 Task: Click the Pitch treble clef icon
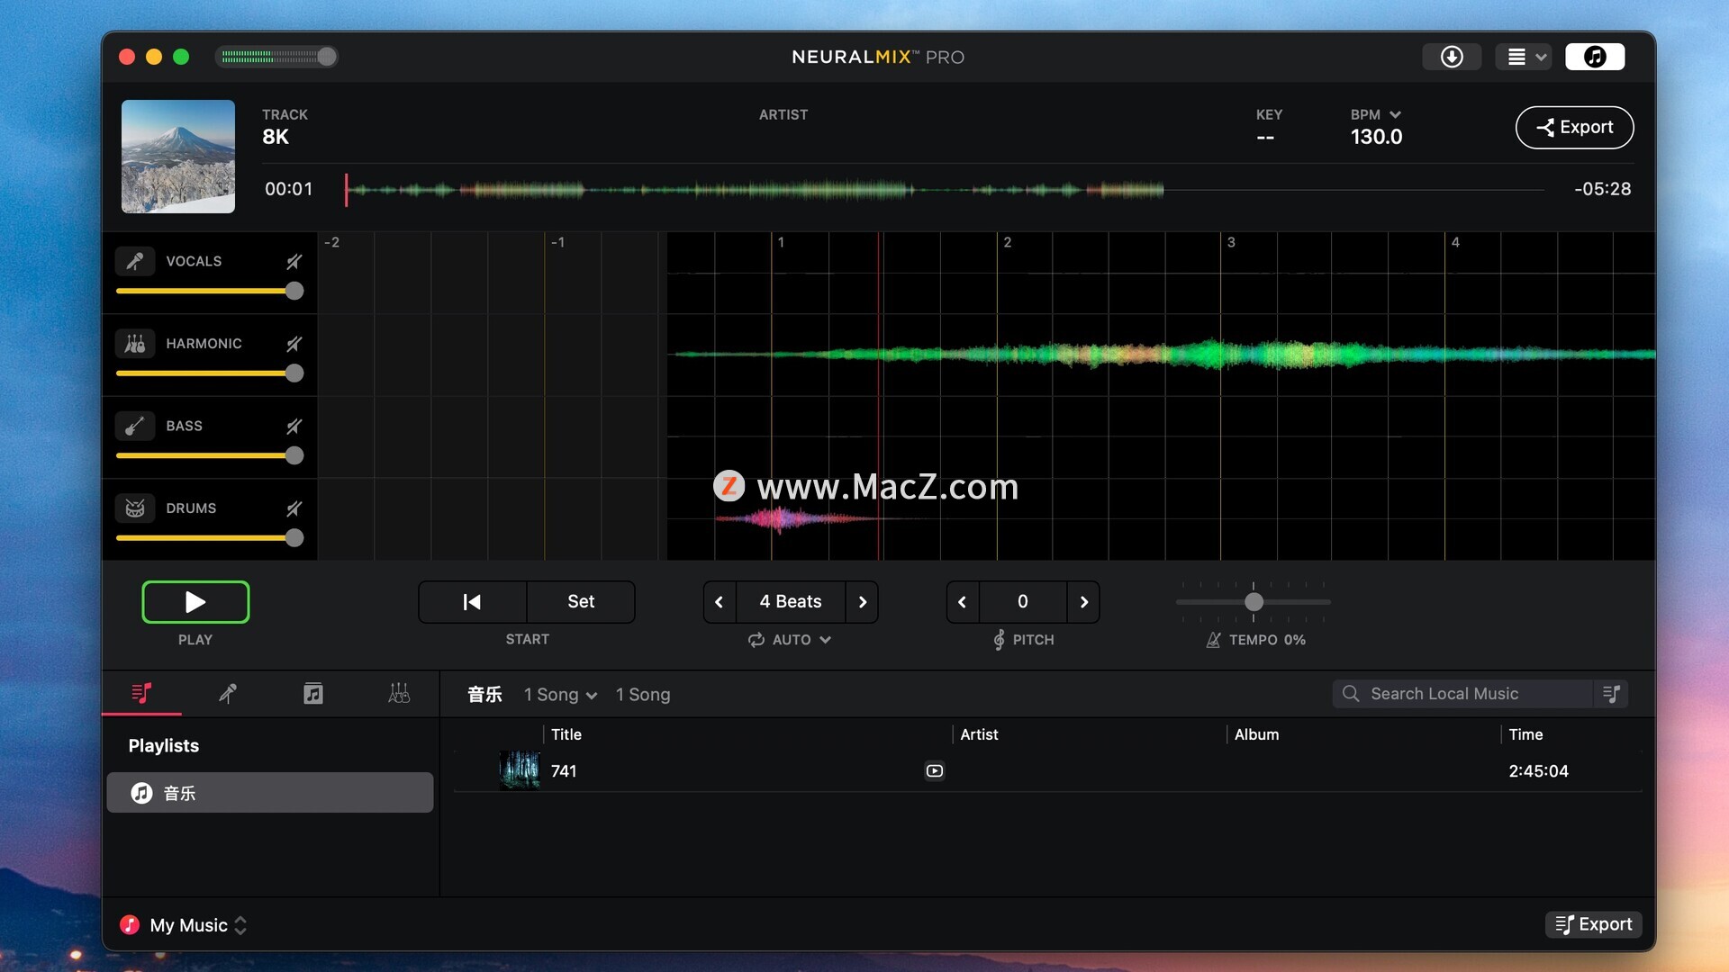tap(999, 640)
